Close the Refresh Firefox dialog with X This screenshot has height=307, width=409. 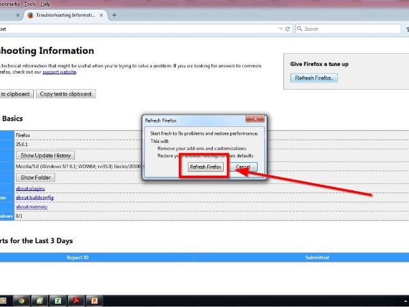click(255, 119)
